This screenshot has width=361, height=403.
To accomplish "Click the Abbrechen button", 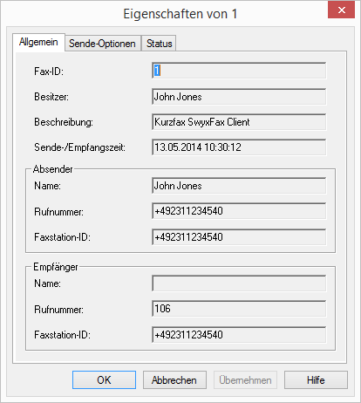I will 174,380.
